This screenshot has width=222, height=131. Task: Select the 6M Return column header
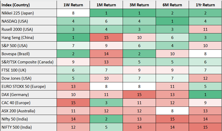point(172,5)
